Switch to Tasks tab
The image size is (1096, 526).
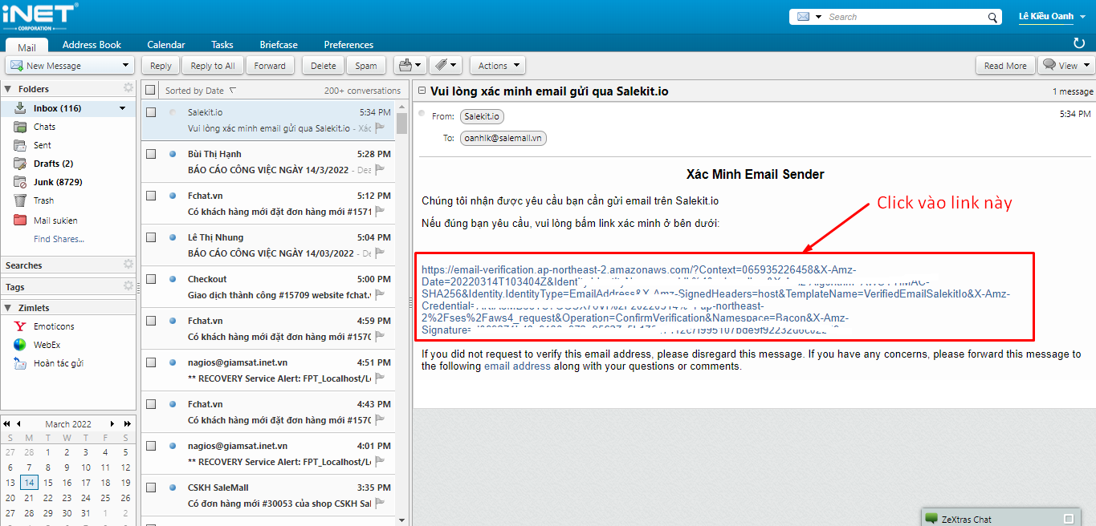pyautogui.click(x=222, y=45)
